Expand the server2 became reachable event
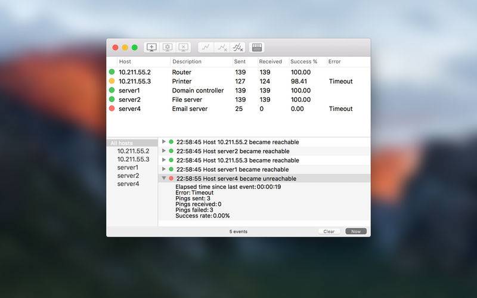Image resolution: width=477 pixels, height=298 pixels. click(163, 151)
